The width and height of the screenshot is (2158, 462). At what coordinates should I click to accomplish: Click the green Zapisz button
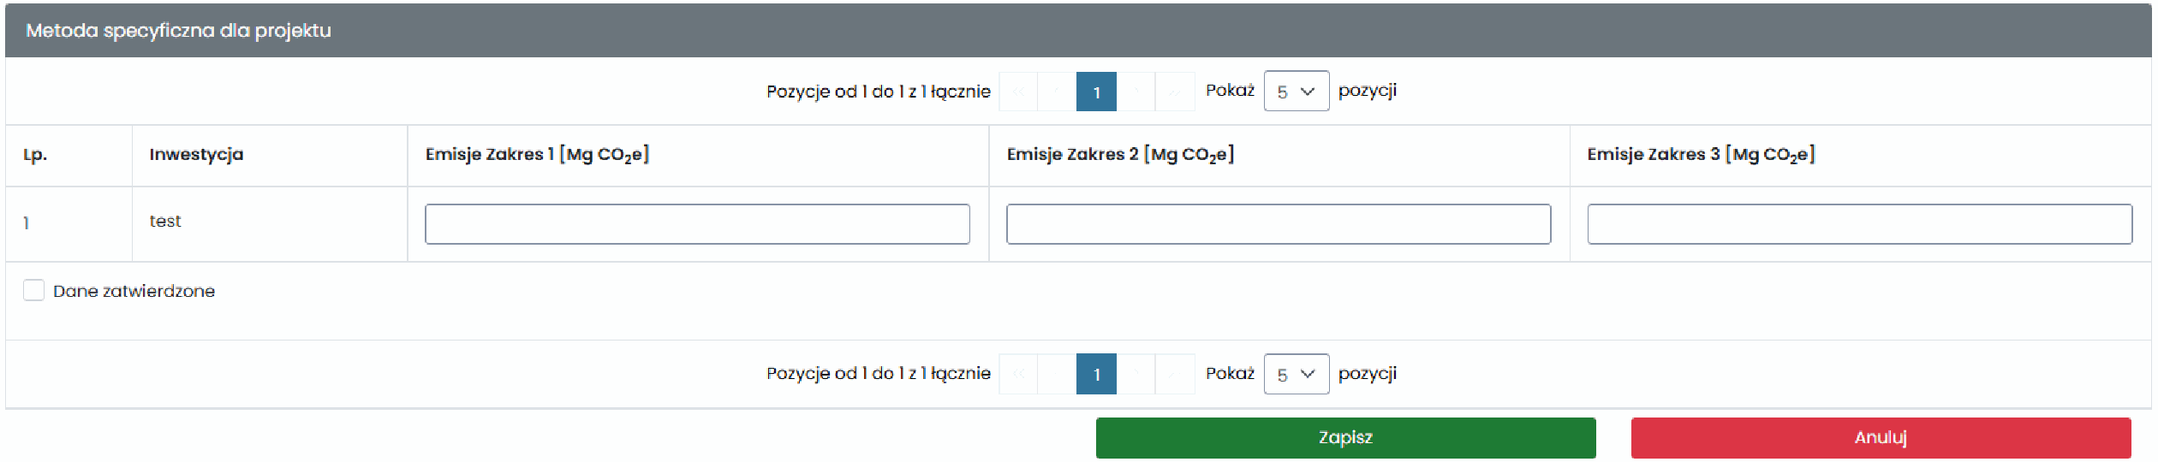pyautogui.click(x=1346, y=438)
